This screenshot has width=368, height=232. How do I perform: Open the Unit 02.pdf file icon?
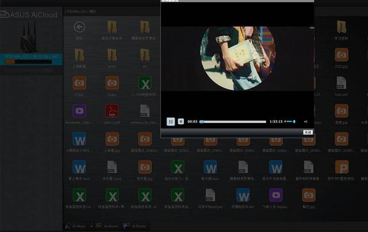click(112, 110)
